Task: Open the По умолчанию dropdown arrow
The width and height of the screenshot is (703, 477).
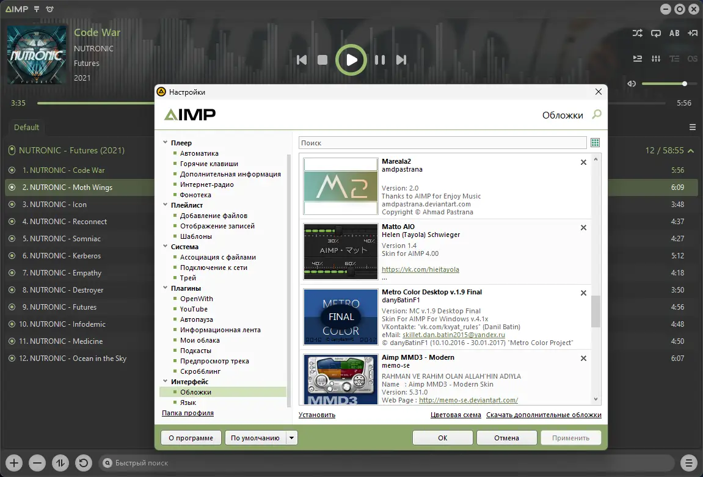Action: pyautogui.click(x=291, y=437)
